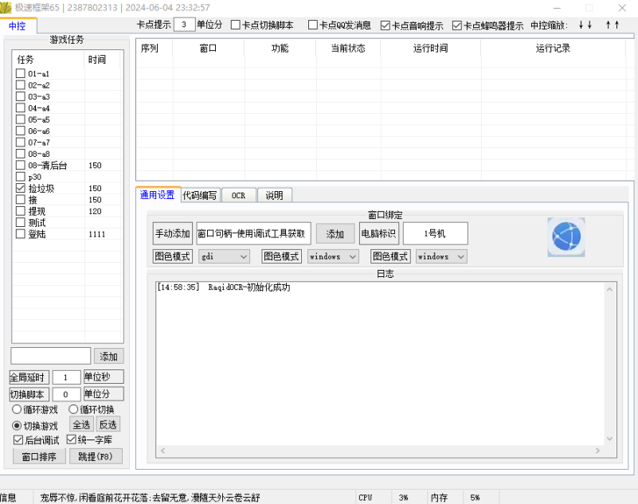Switch to the 代码编写 tab

200,194
